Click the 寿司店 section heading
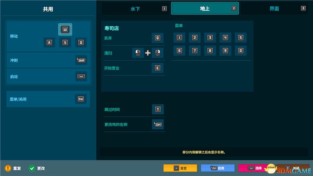The height and width of the screenshot is (176, 313). click(112, 28)
